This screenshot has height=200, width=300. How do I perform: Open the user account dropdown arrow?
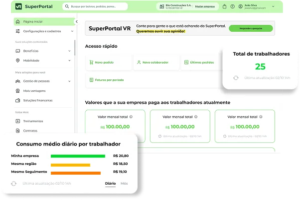273,6
